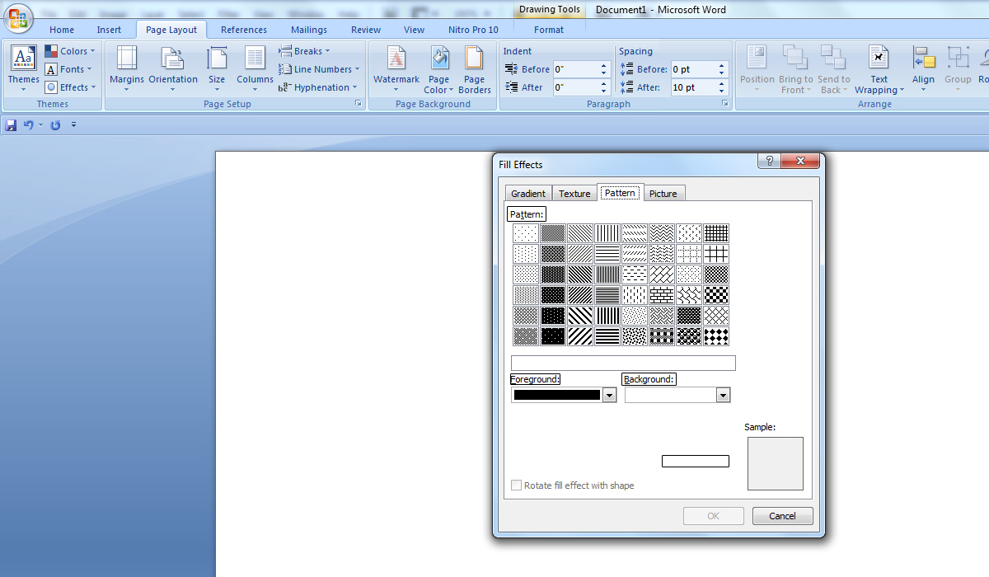Open the References ribbon tab
989x577 pixels.
pos(243,30)
